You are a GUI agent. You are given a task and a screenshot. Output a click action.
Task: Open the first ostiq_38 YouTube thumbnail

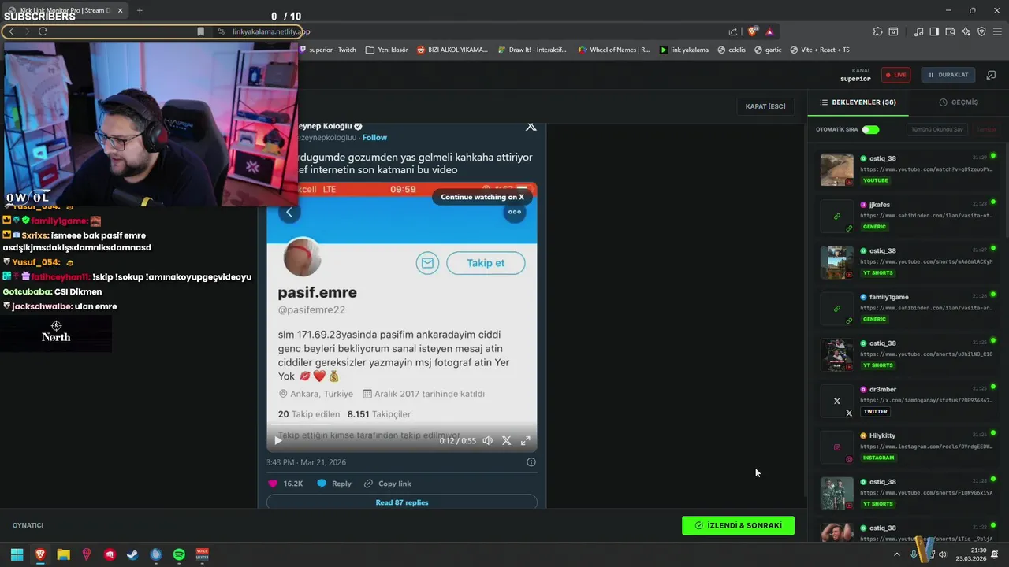[836, 170]
